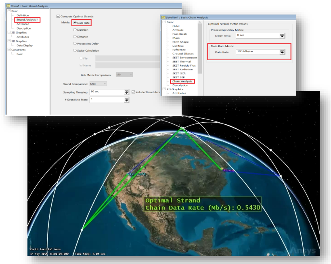Click the Place marker in 3D view

tap(222, 168)
